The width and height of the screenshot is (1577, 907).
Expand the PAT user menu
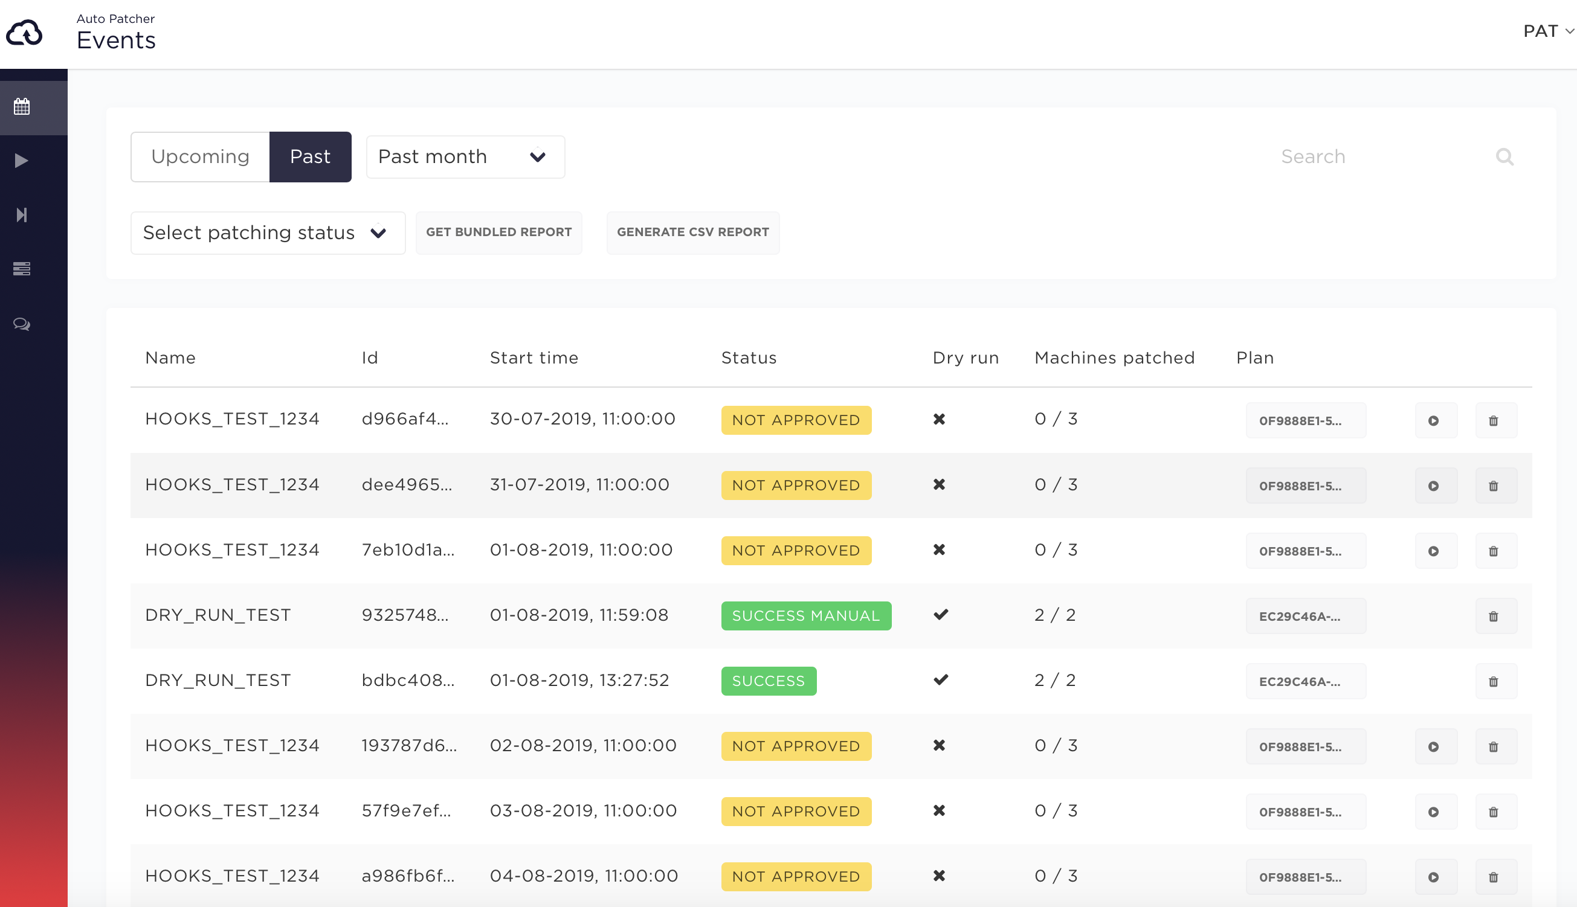tap(1549, 31)
